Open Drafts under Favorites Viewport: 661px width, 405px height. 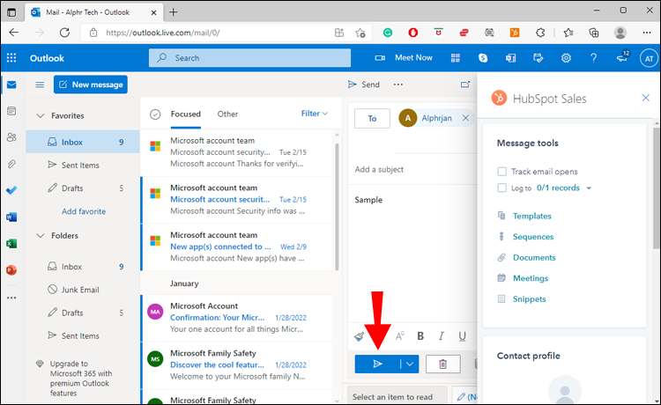83,188
